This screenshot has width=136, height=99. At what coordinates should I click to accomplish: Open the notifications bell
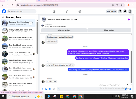125,11
